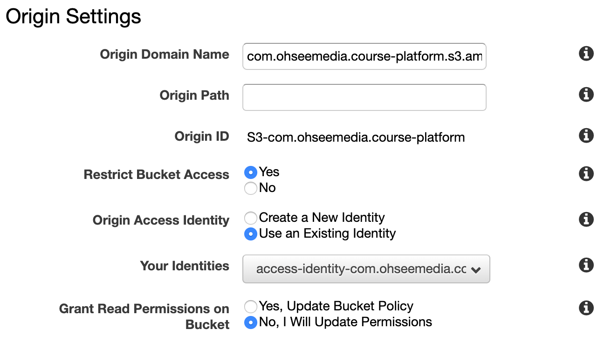Click the info icon beside Origin Domain Name
Image resolution: width=605 pixels, height=343 pixels.
coord(586,54)
